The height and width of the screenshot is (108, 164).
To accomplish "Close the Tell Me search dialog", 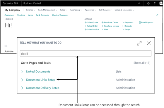I will (149, 43).
